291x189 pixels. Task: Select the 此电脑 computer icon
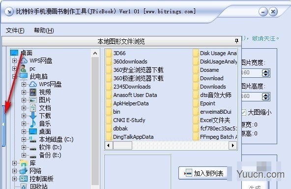24,76
